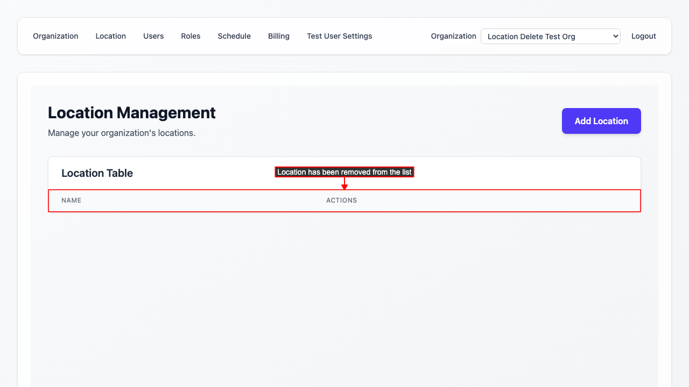The image size is (689, 387).
Task: Log out using the Logout link
Action: point(643,36)
